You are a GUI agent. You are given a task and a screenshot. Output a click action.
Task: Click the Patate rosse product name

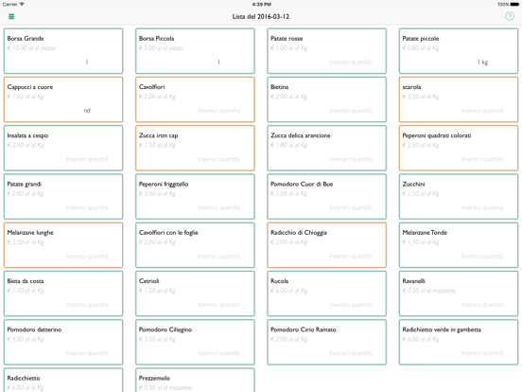tap(287, 38)
